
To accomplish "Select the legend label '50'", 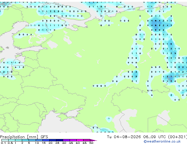I will (x=91, y=143).
